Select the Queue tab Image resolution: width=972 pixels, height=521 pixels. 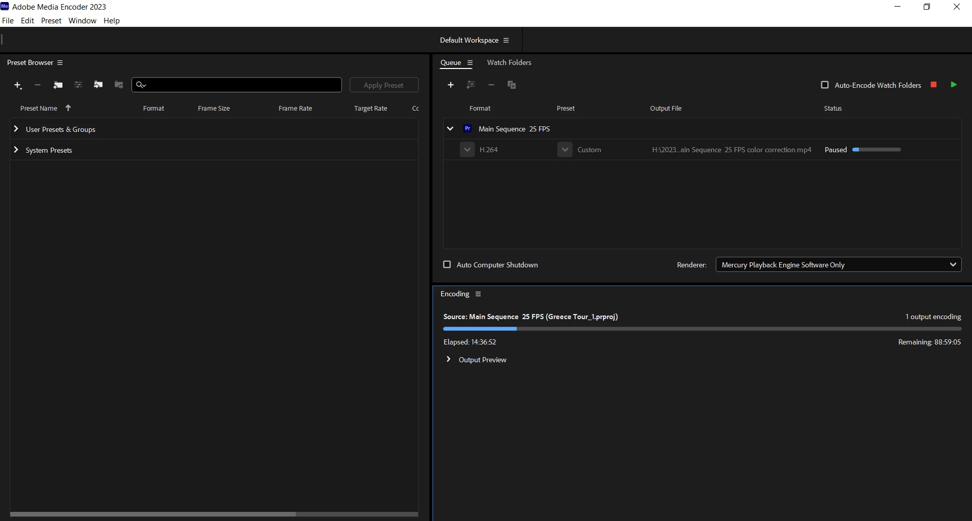(451, 62)
